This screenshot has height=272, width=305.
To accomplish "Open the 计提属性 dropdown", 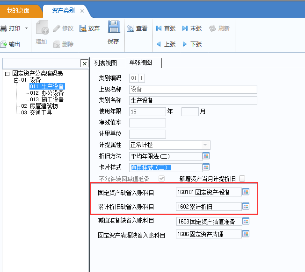I will point(205,145).
